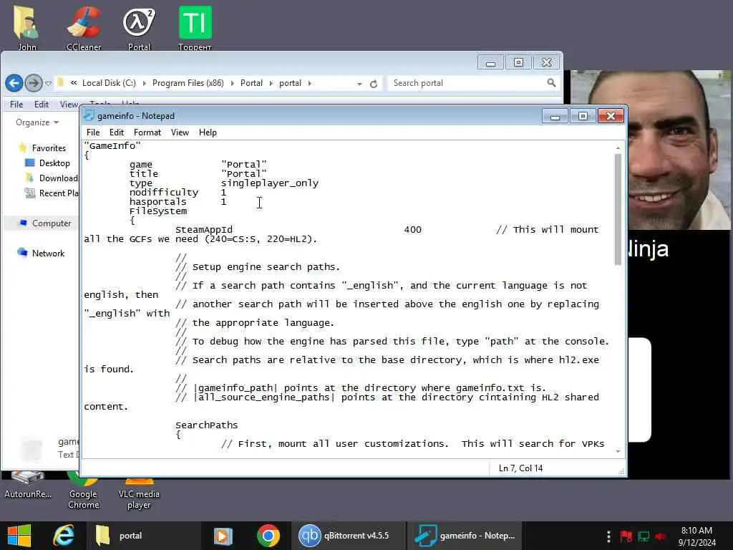Expand the chevron after Portal breadcrumb
The width and height of the screenshot is (733, 550).
tap(271, 83)
